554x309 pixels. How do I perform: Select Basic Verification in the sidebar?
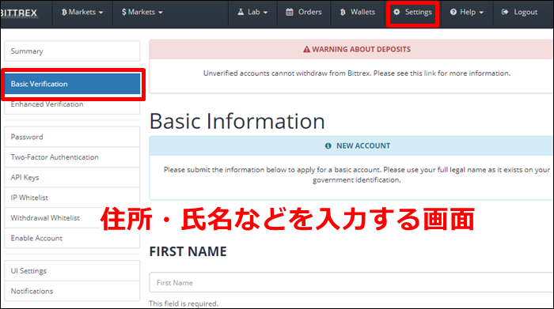[72, 84]
